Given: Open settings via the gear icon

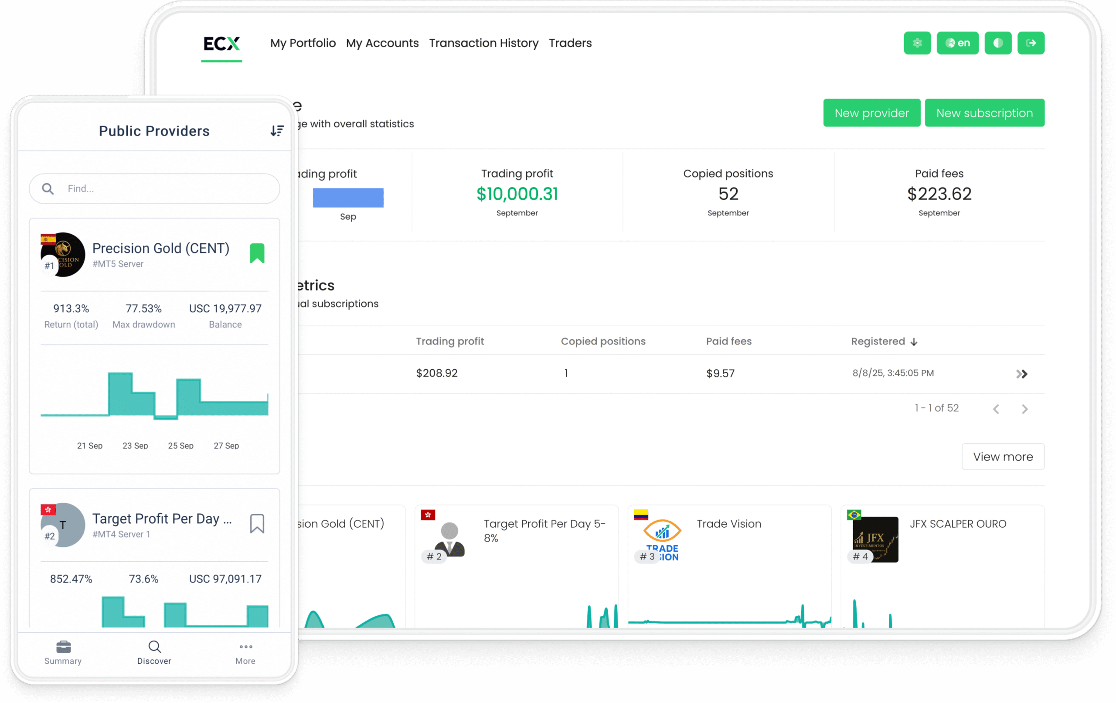Looking at the screenshot, I should (917, 43).
